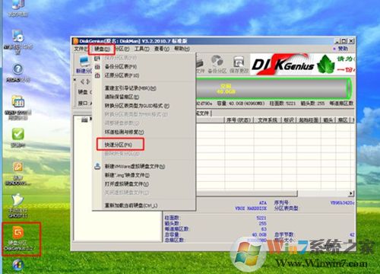Open the computer icon at the desktop top
The height and width of the screenshot is (274, 380).
(x=17, y=8)
